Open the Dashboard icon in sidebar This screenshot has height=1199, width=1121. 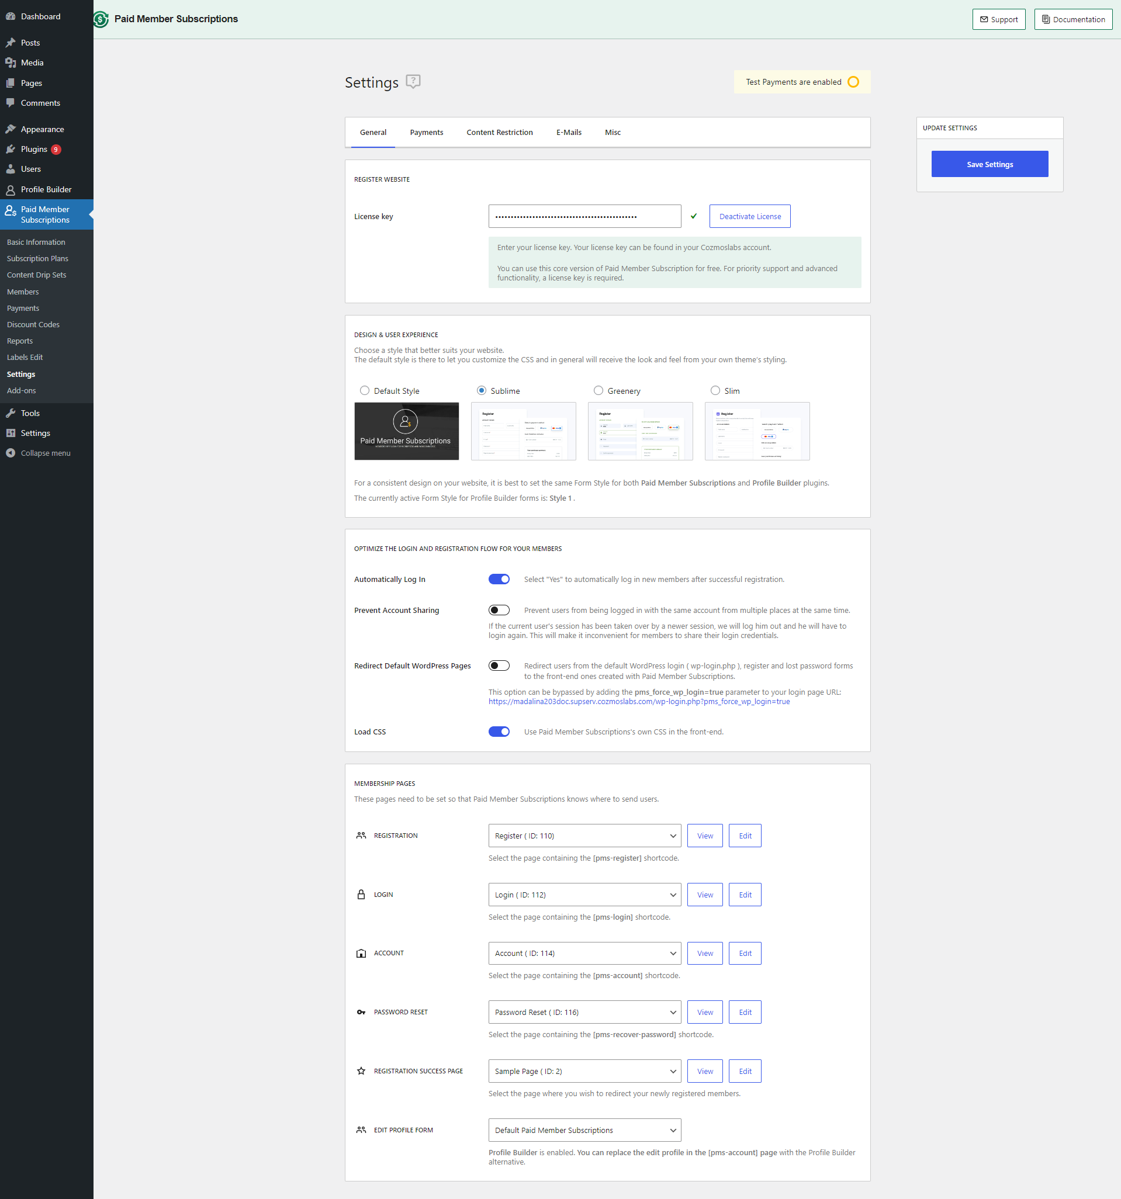pos(11,16)
